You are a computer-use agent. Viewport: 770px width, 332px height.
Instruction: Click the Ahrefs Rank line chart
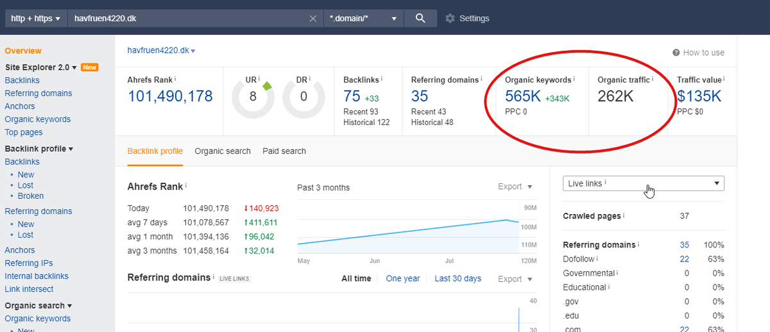(409, 231)
